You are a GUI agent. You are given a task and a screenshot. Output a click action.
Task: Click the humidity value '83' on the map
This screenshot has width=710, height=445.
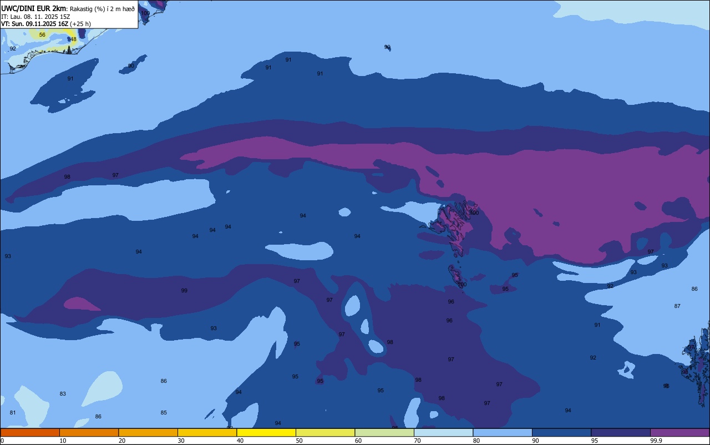63,394
